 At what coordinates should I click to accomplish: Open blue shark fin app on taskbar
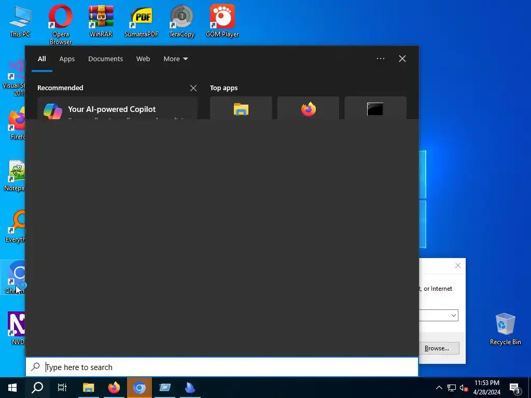pyautogui.click(x=190, y=388)
